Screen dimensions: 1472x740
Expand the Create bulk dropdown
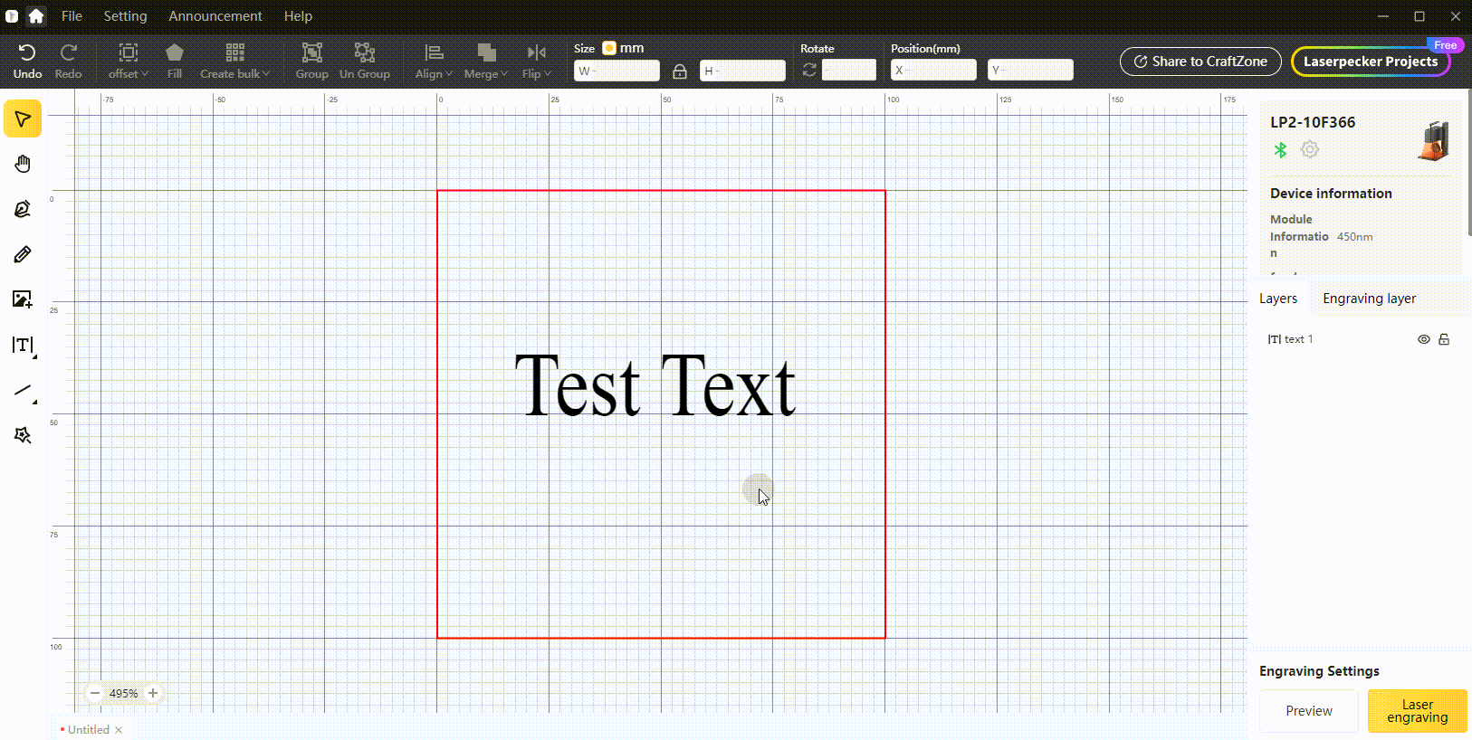[x=234, y=62]
